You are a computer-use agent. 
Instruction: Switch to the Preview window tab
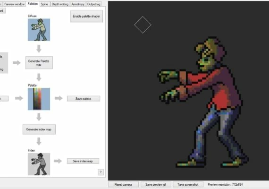coord(15,4)
